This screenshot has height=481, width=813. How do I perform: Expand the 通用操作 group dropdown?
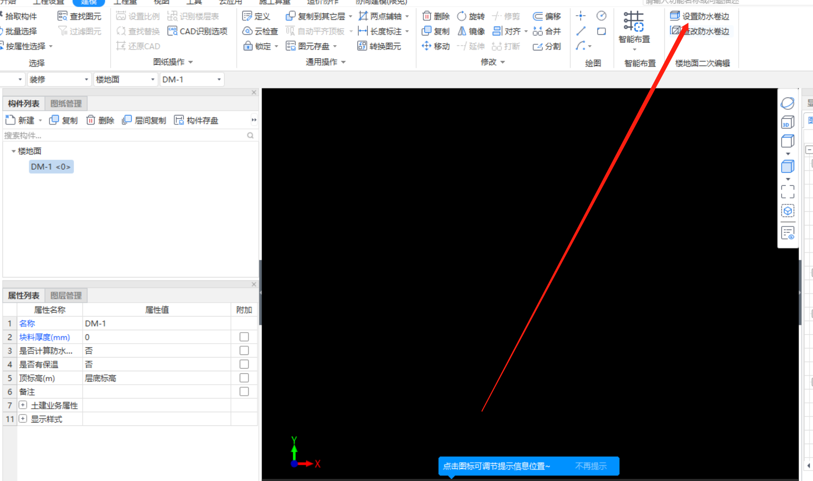[343, 62]
